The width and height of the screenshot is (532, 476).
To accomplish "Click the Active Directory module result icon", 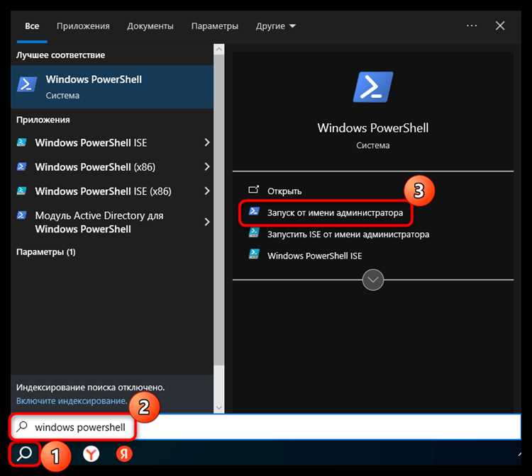I will coord(22,215).
